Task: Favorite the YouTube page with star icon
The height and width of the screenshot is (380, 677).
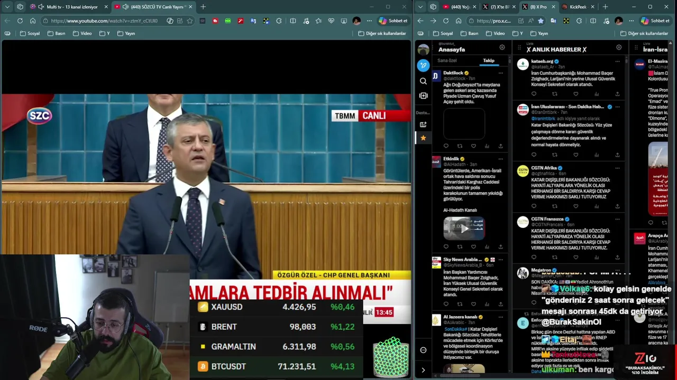Action: pyautogui.click(x=190, y=21)
